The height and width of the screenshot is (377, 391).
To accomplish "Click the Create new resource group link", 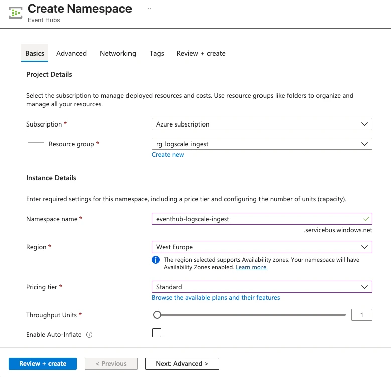I will tap(168, 155).
